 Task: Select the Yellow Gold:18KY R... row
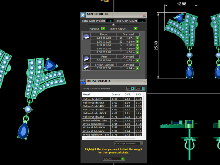(112, 113)
